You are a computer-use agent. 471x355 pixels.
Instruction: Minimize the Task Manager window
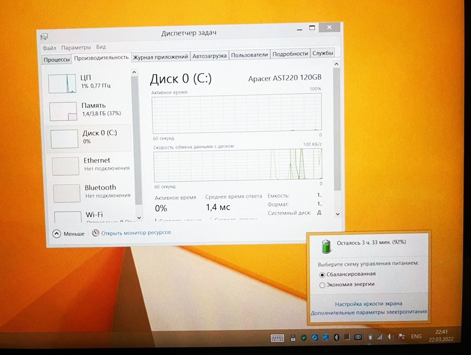pos(300,29)
